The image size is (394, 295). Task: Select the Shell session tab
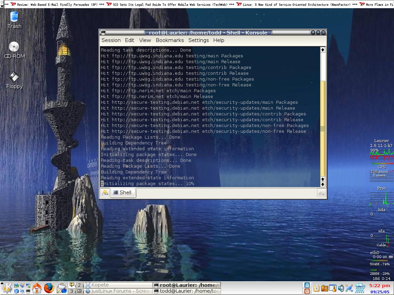coord(123,193)
